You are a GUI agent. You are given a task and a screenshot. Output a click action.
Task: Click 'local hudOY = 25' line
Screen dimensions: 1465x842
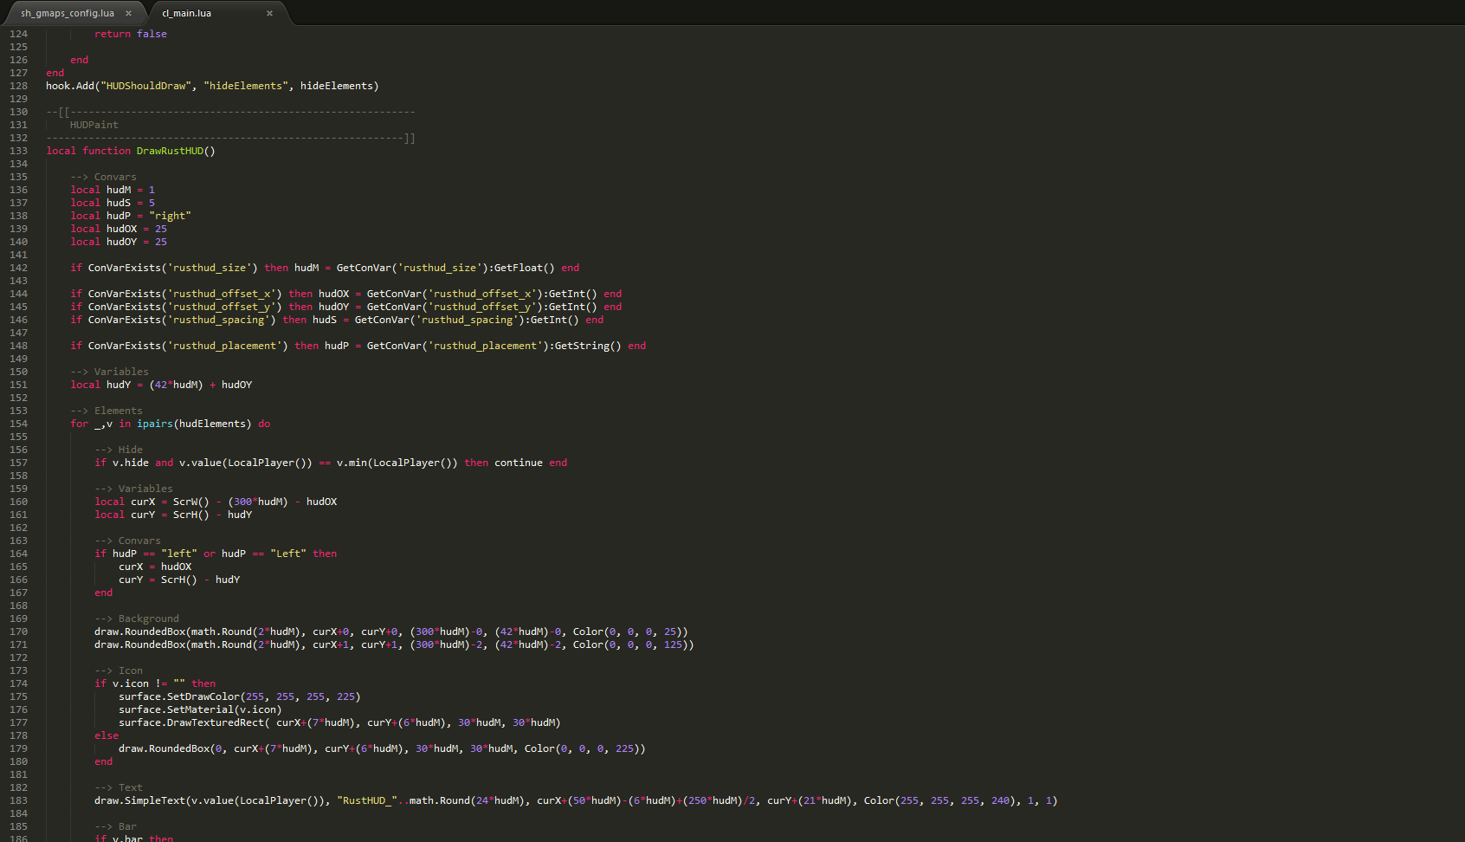pos(119,242)
